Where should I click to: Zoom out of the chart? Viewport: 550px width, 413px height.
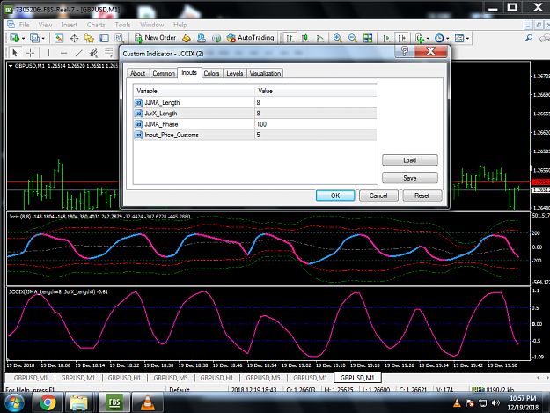[x=353, y=38]
